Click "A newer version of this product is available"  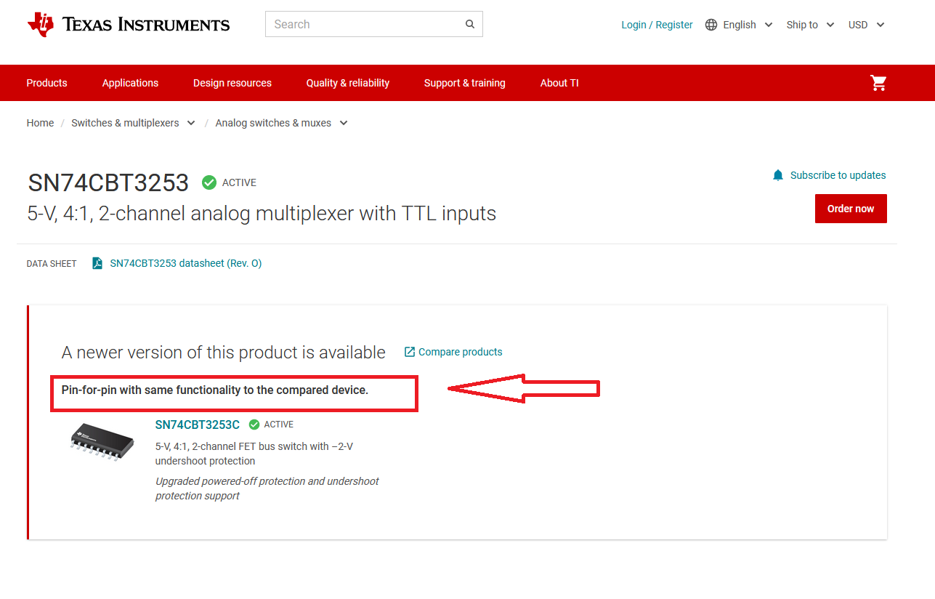224,353
